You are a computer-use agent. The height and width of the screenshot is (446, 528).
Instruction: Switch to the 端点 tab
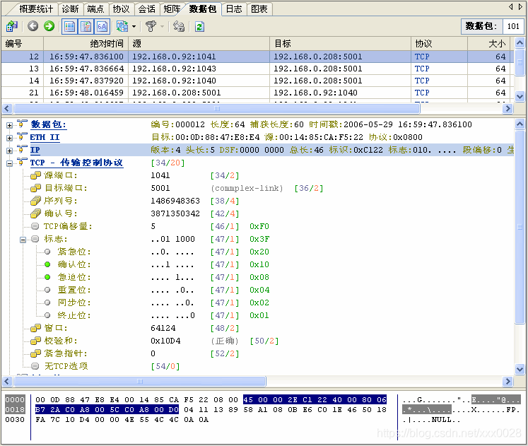point(95,8)
